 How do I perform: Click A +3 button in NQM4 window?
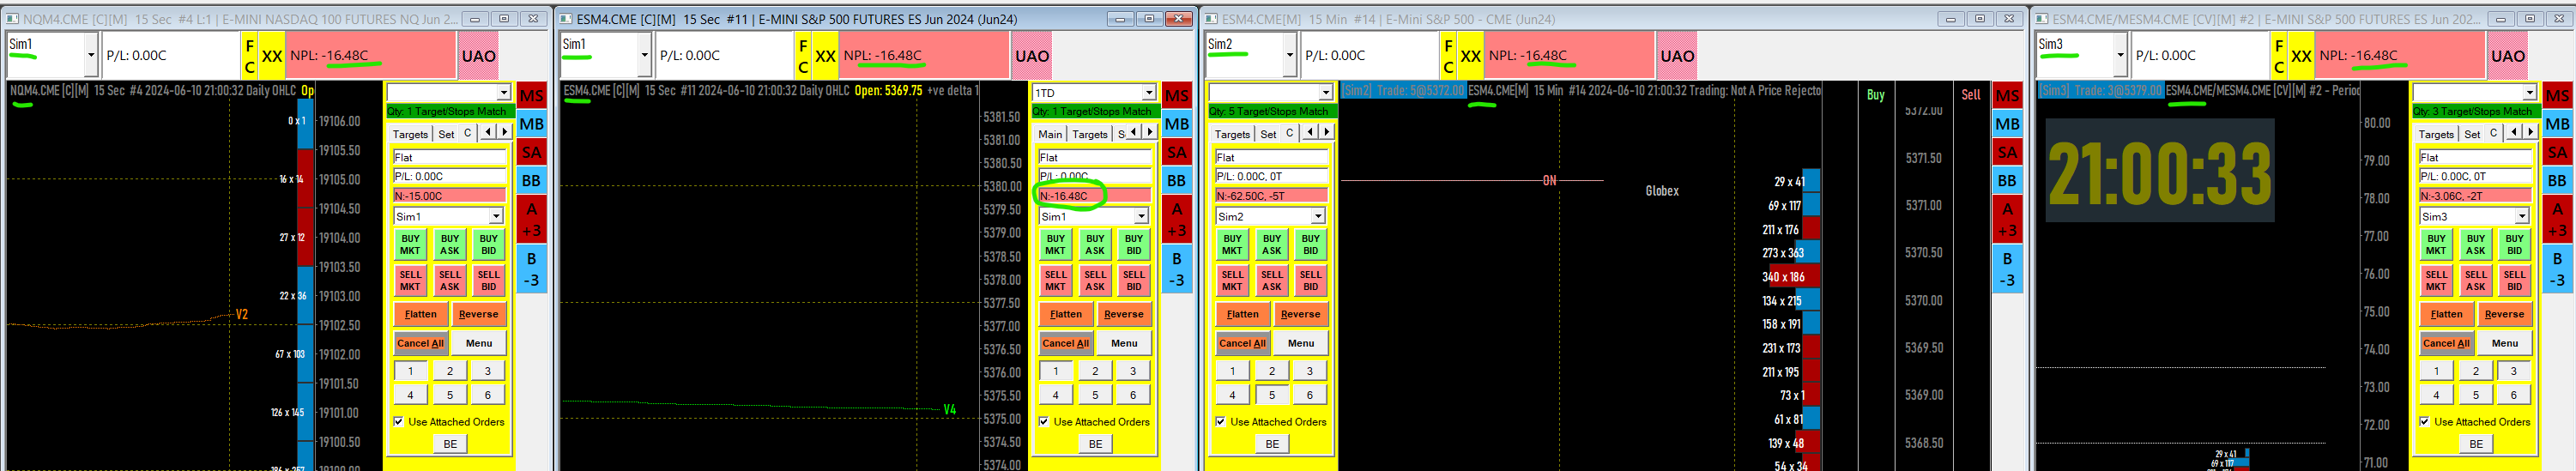(x=531, y=220)
